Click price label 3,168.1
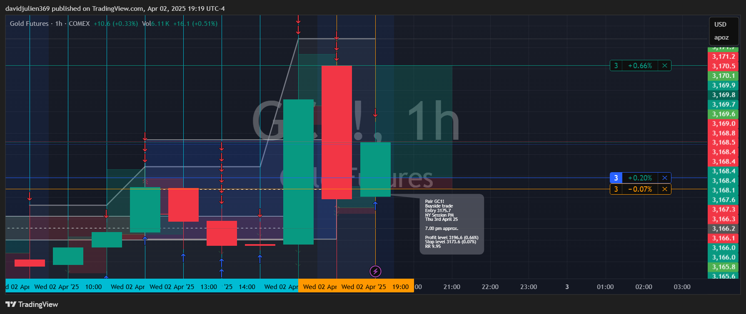Image resolution: width=746 pixels, height=314 pixels. click(x=724, y=190)
